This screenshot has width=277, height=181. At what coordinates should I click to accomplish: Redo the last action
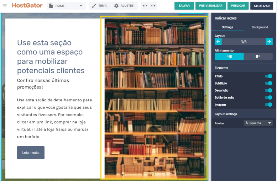click(x=153, y=6)
